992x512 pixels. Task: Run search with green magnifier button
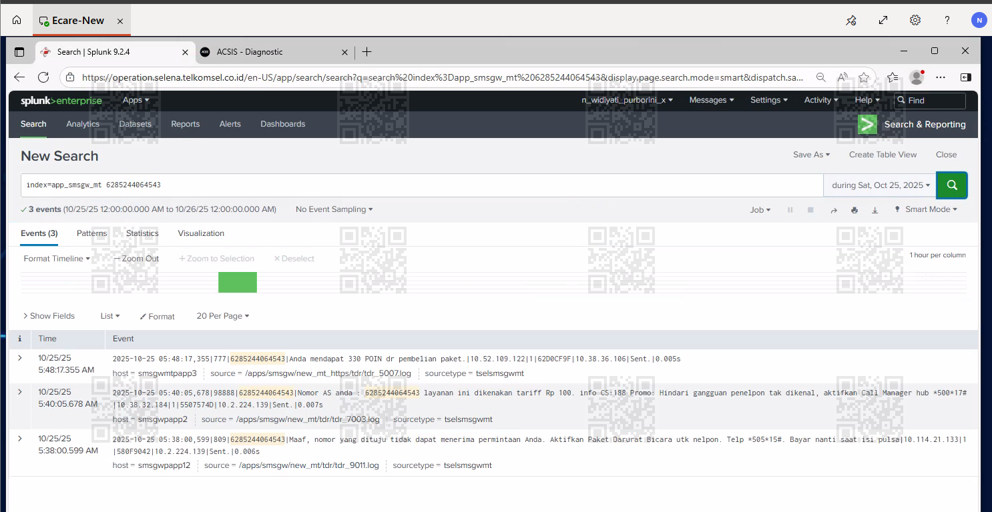(952, 185)
